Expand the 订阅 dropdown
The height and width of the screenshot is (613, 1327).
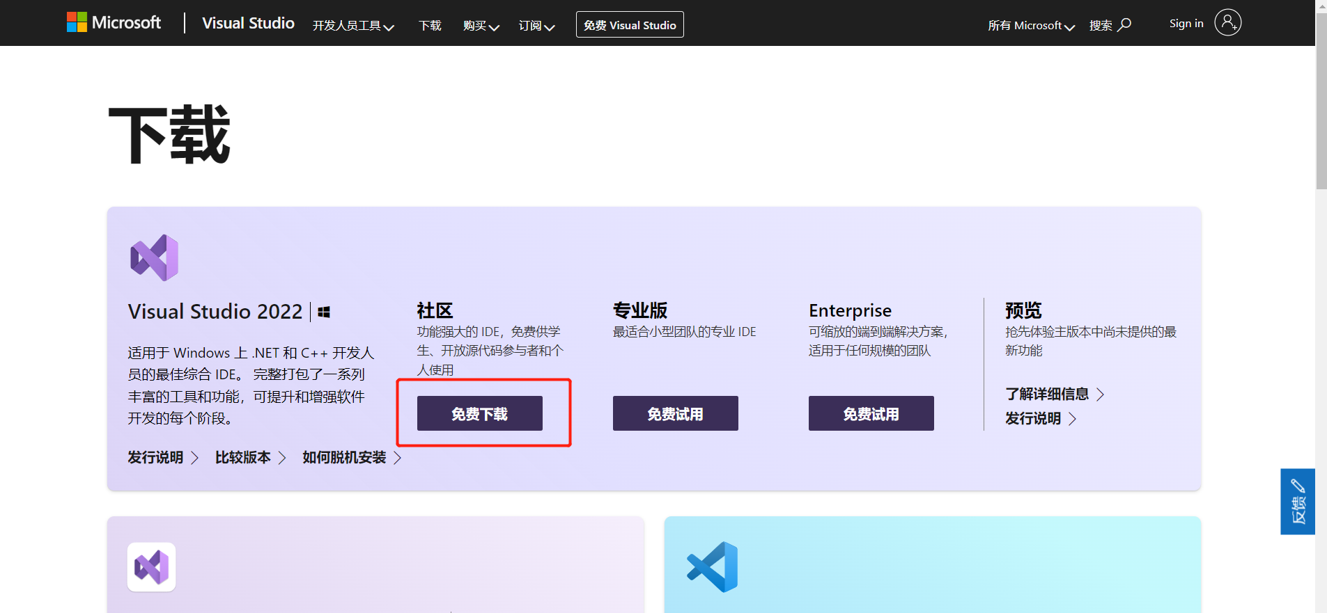point(536,26)
